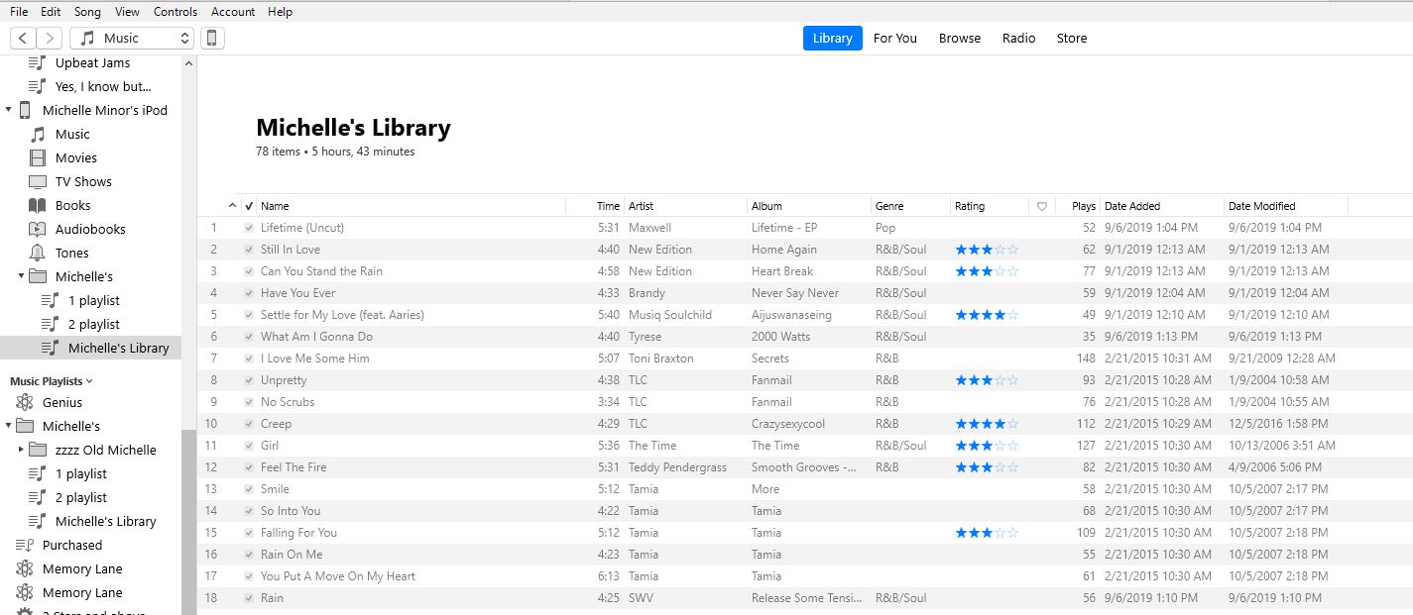
Task: Go forward with the right arrow button
Action: coord(50,38)
